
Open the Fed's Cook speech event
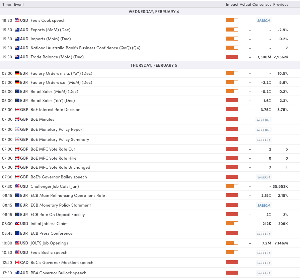pos(48,20)
